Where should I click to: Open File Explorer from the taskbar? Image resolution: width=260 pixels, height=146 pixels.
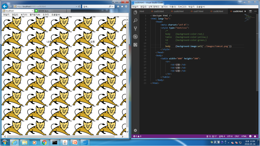24,142
